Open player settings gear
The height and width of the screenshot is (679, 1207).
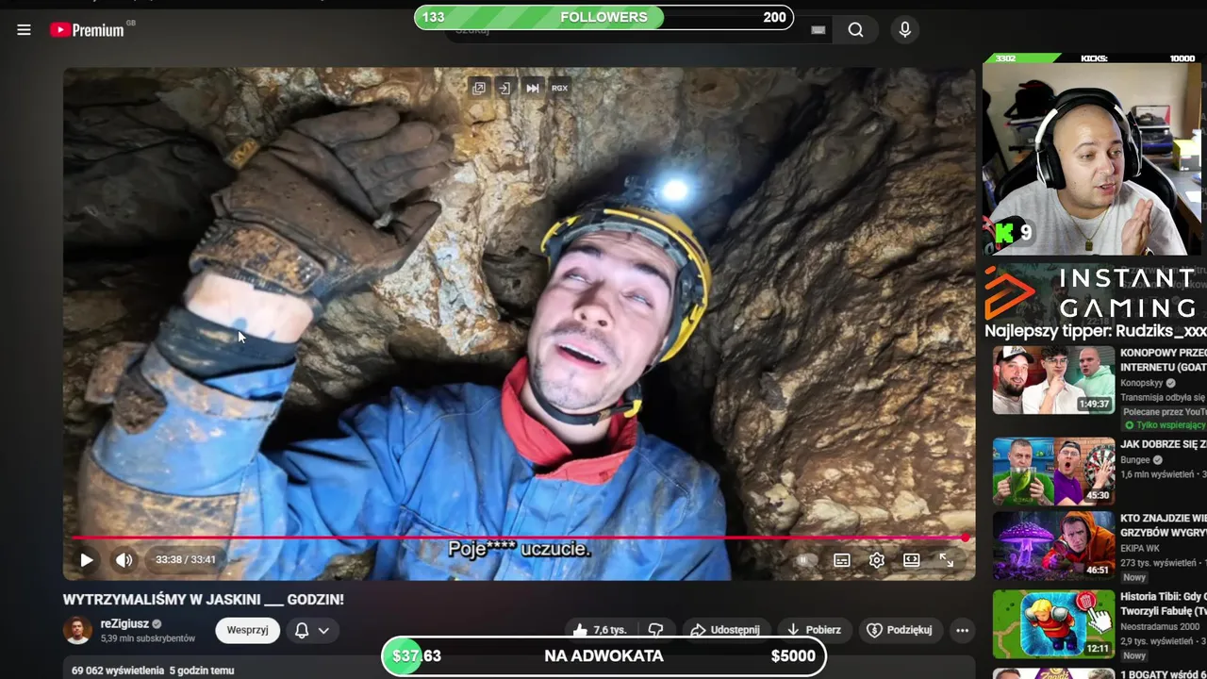click(x=877, y=560)
